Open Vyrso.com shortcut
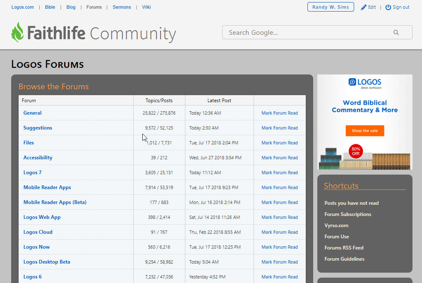Screen dimensions: 422x283 point(336,225)
